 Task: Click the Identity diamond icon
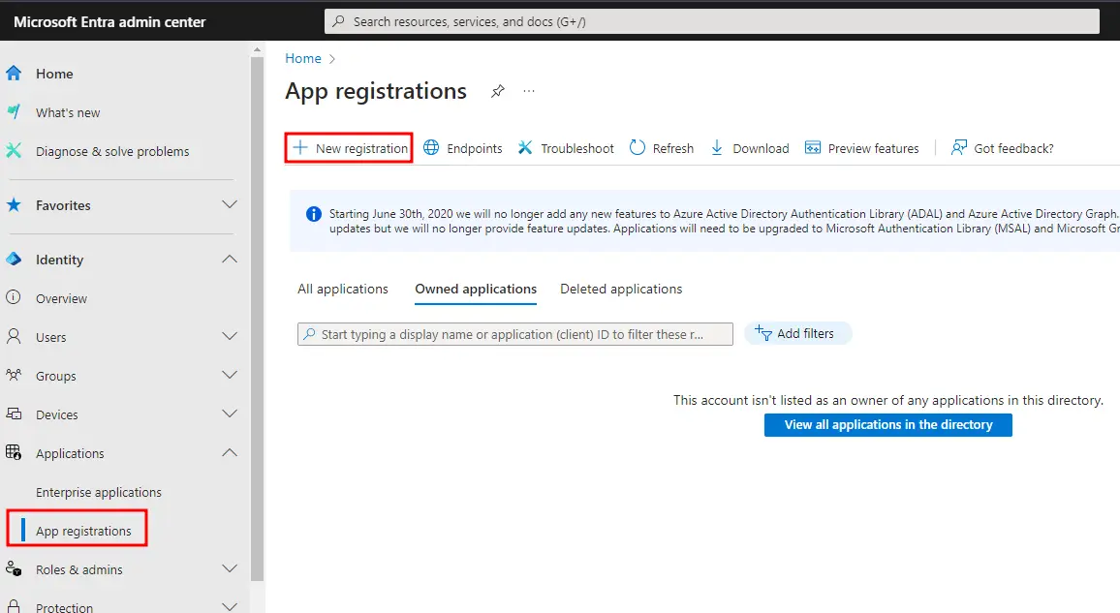pos(14,259)
